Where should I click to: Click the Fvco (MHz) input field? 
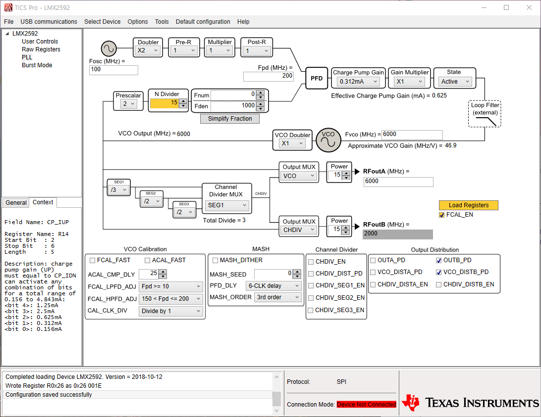point(412,135)
